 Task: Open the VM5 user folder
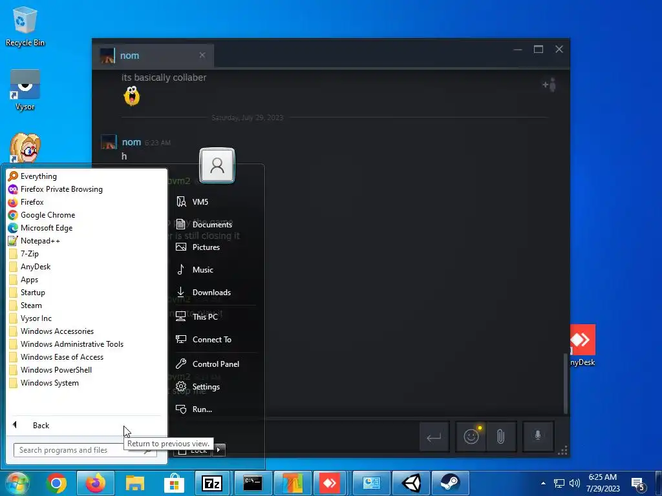pos(216,202)
